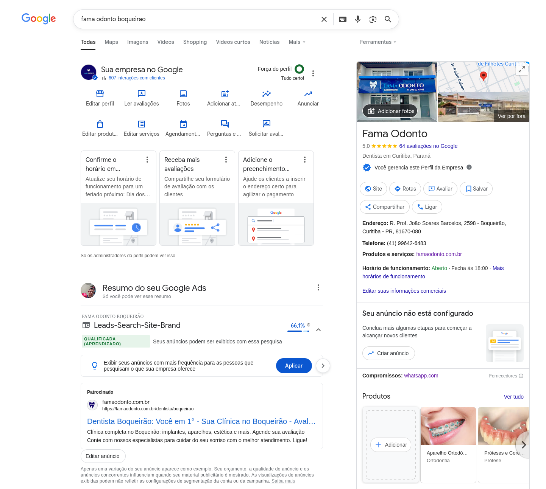Open the Agendamento calendar icon
The height and width of the screenshot is (489, 546).
pos(183,124)
